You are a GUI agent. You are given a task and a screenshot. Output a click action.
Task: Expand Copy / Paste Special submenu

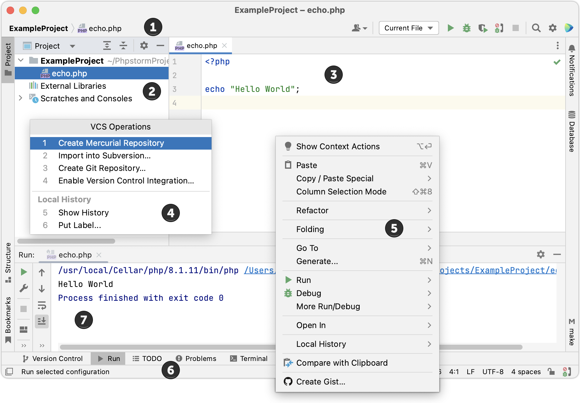coord(357,178)
